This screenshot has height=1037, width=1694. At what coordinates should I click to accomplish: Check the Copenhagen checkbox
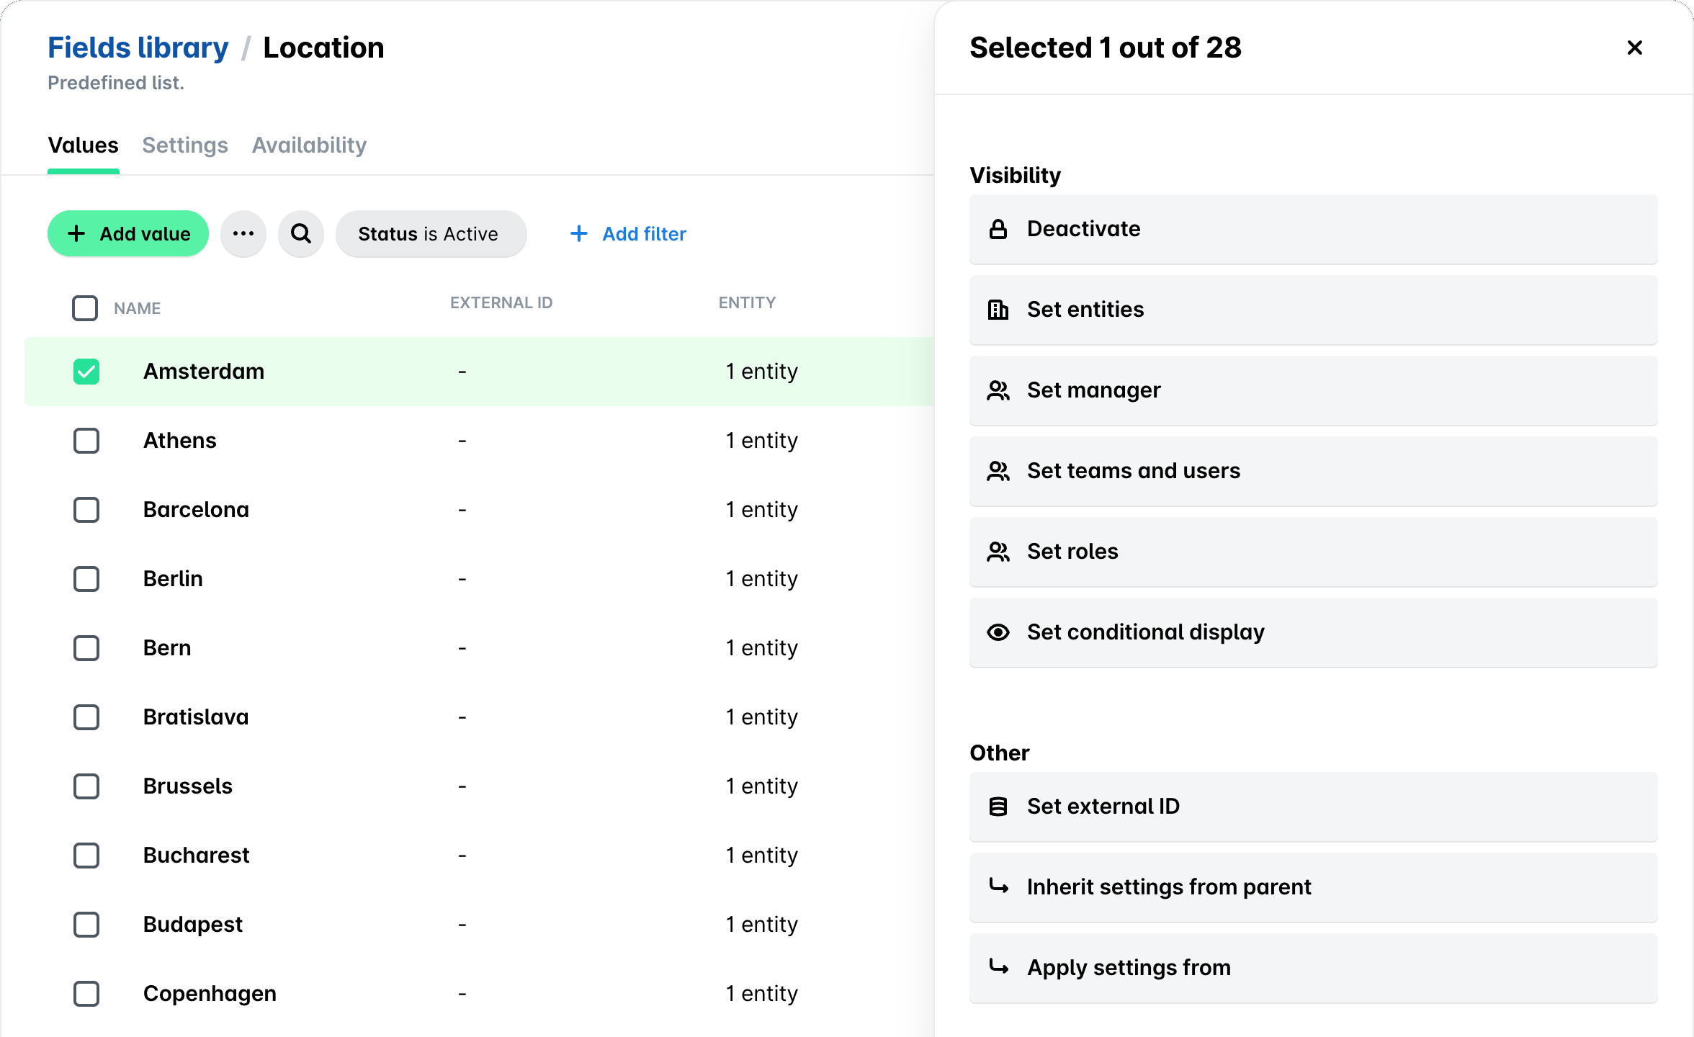pos(86,994)
